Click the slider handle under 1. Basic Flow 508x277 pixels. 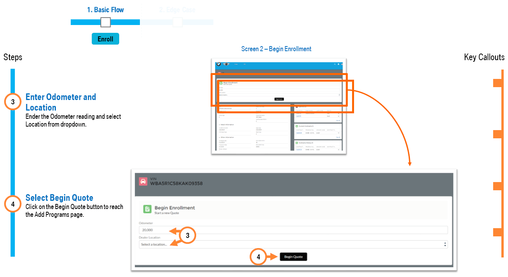pyautogui.click(x=106, y=22)
